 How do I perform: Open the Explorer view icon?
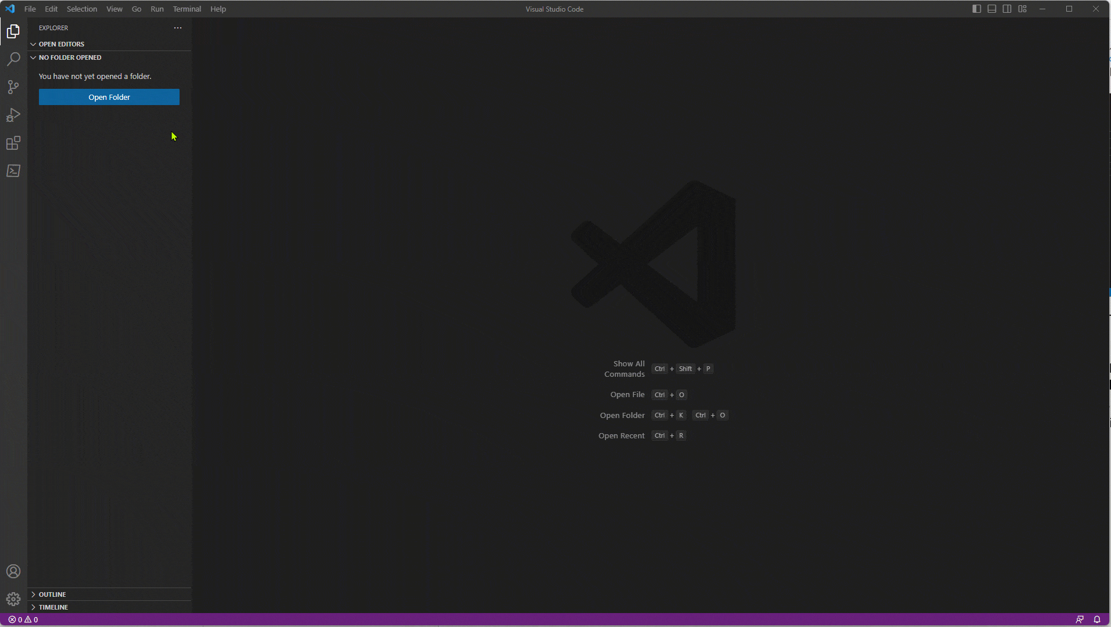click(x=13, y=31)
